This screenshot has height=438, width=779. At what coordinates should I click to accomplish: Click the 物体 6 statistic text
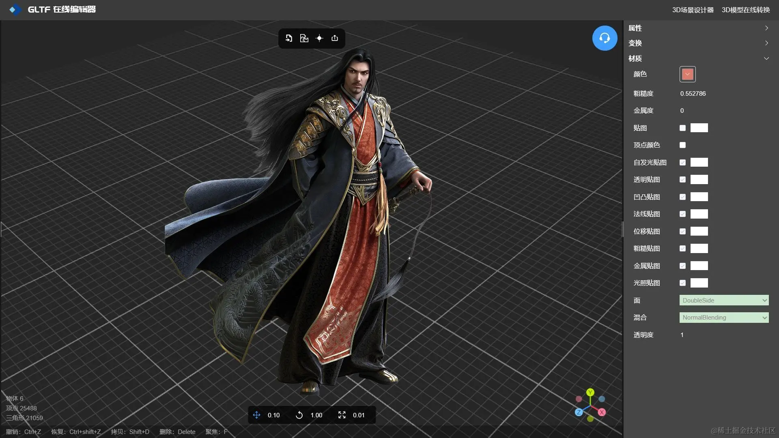(x=15, y=398)
